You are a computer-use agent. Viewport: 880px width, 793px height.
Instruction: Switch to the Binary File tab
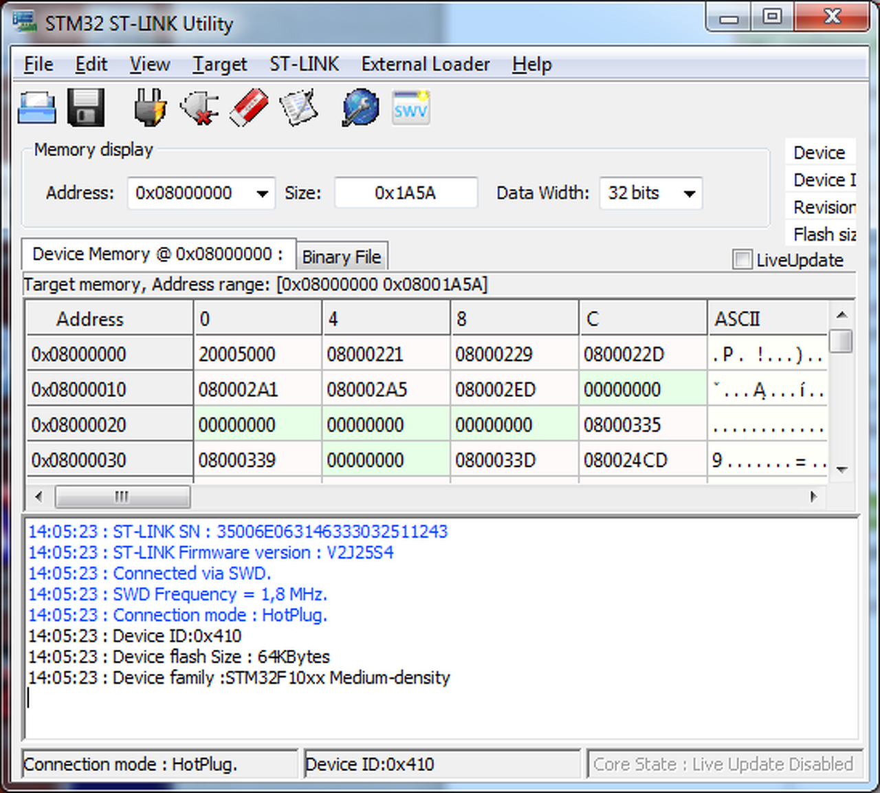point(342,257)
